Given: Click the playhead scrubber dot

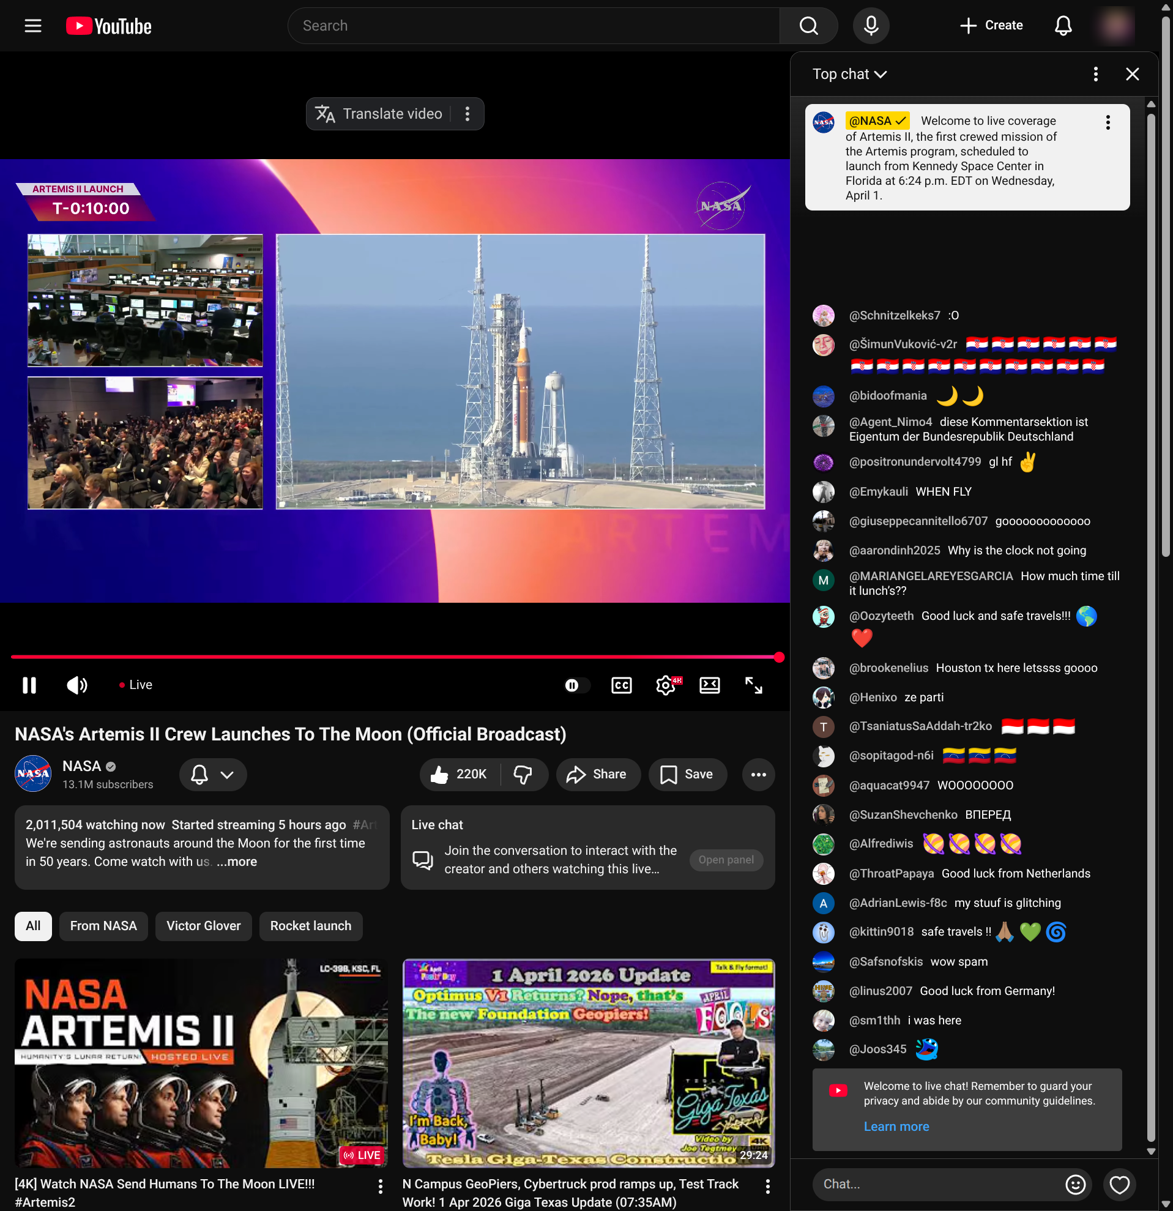Looking at the screenshot, I should pos(779,657).
